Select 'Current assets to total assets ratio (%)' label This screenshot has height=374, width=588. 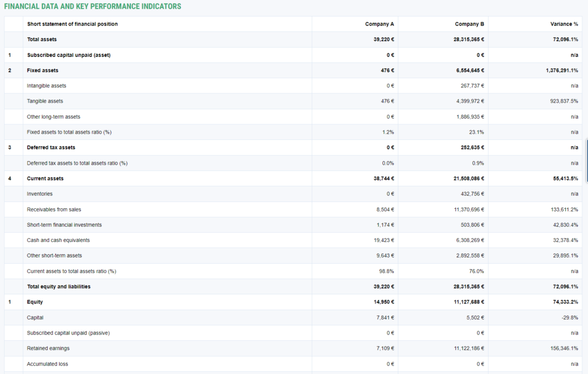tap(72, 271)
